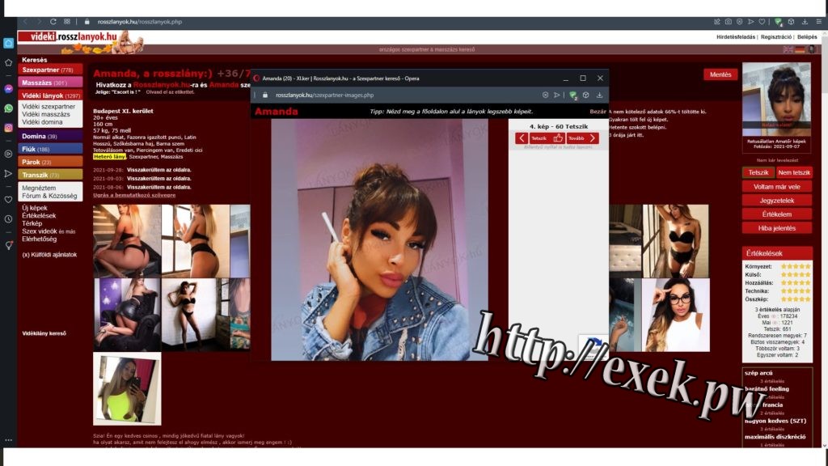Click the snapshot camera icon in the address bar
Image resolution: width=828 pixels, height=466 pixels.
pos(728,22)
